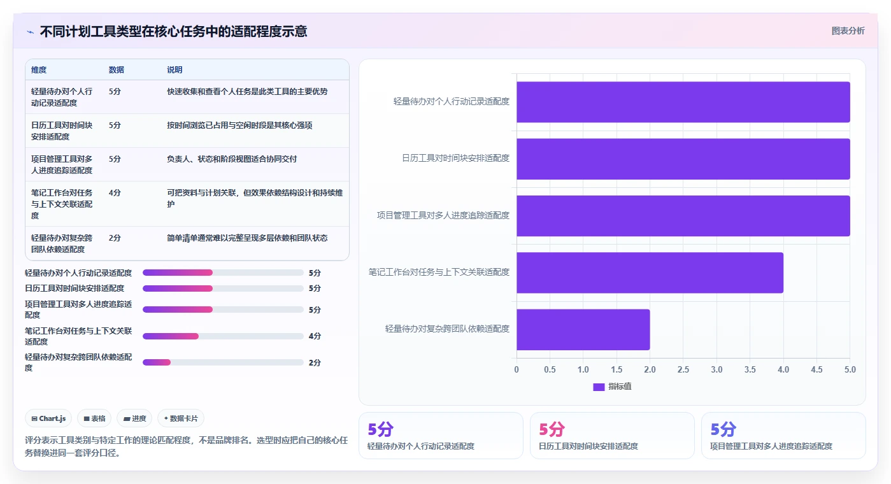Screen dimensions: 891x484
Task: Click the 2.5 x-axis tick label
Action: [683, 369]
